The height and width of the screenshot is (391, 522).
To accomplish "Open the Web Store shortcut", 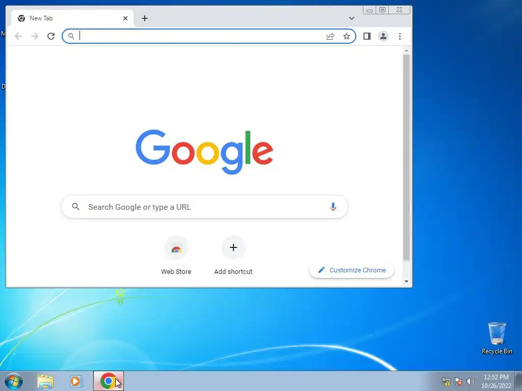I will coord(176,256).
